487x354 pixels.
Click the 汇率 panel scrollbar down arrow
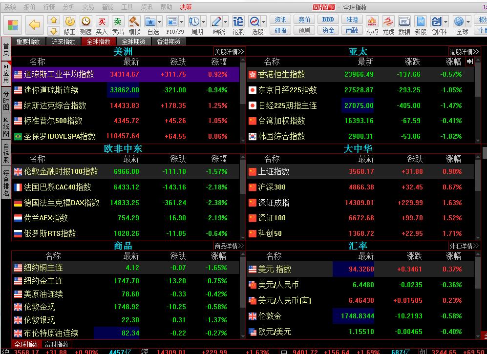[x=477, y=336]
